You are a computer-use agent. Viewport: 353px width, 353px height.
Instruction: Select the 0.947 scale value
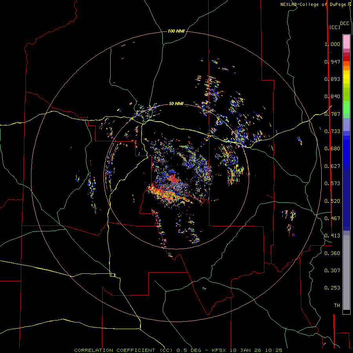coord(332,62)
